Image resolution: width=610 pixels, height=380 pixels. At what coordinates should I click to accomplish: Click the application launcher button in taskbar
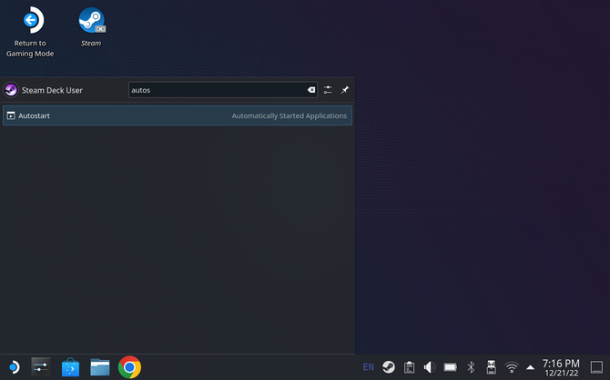click(14, 367)
